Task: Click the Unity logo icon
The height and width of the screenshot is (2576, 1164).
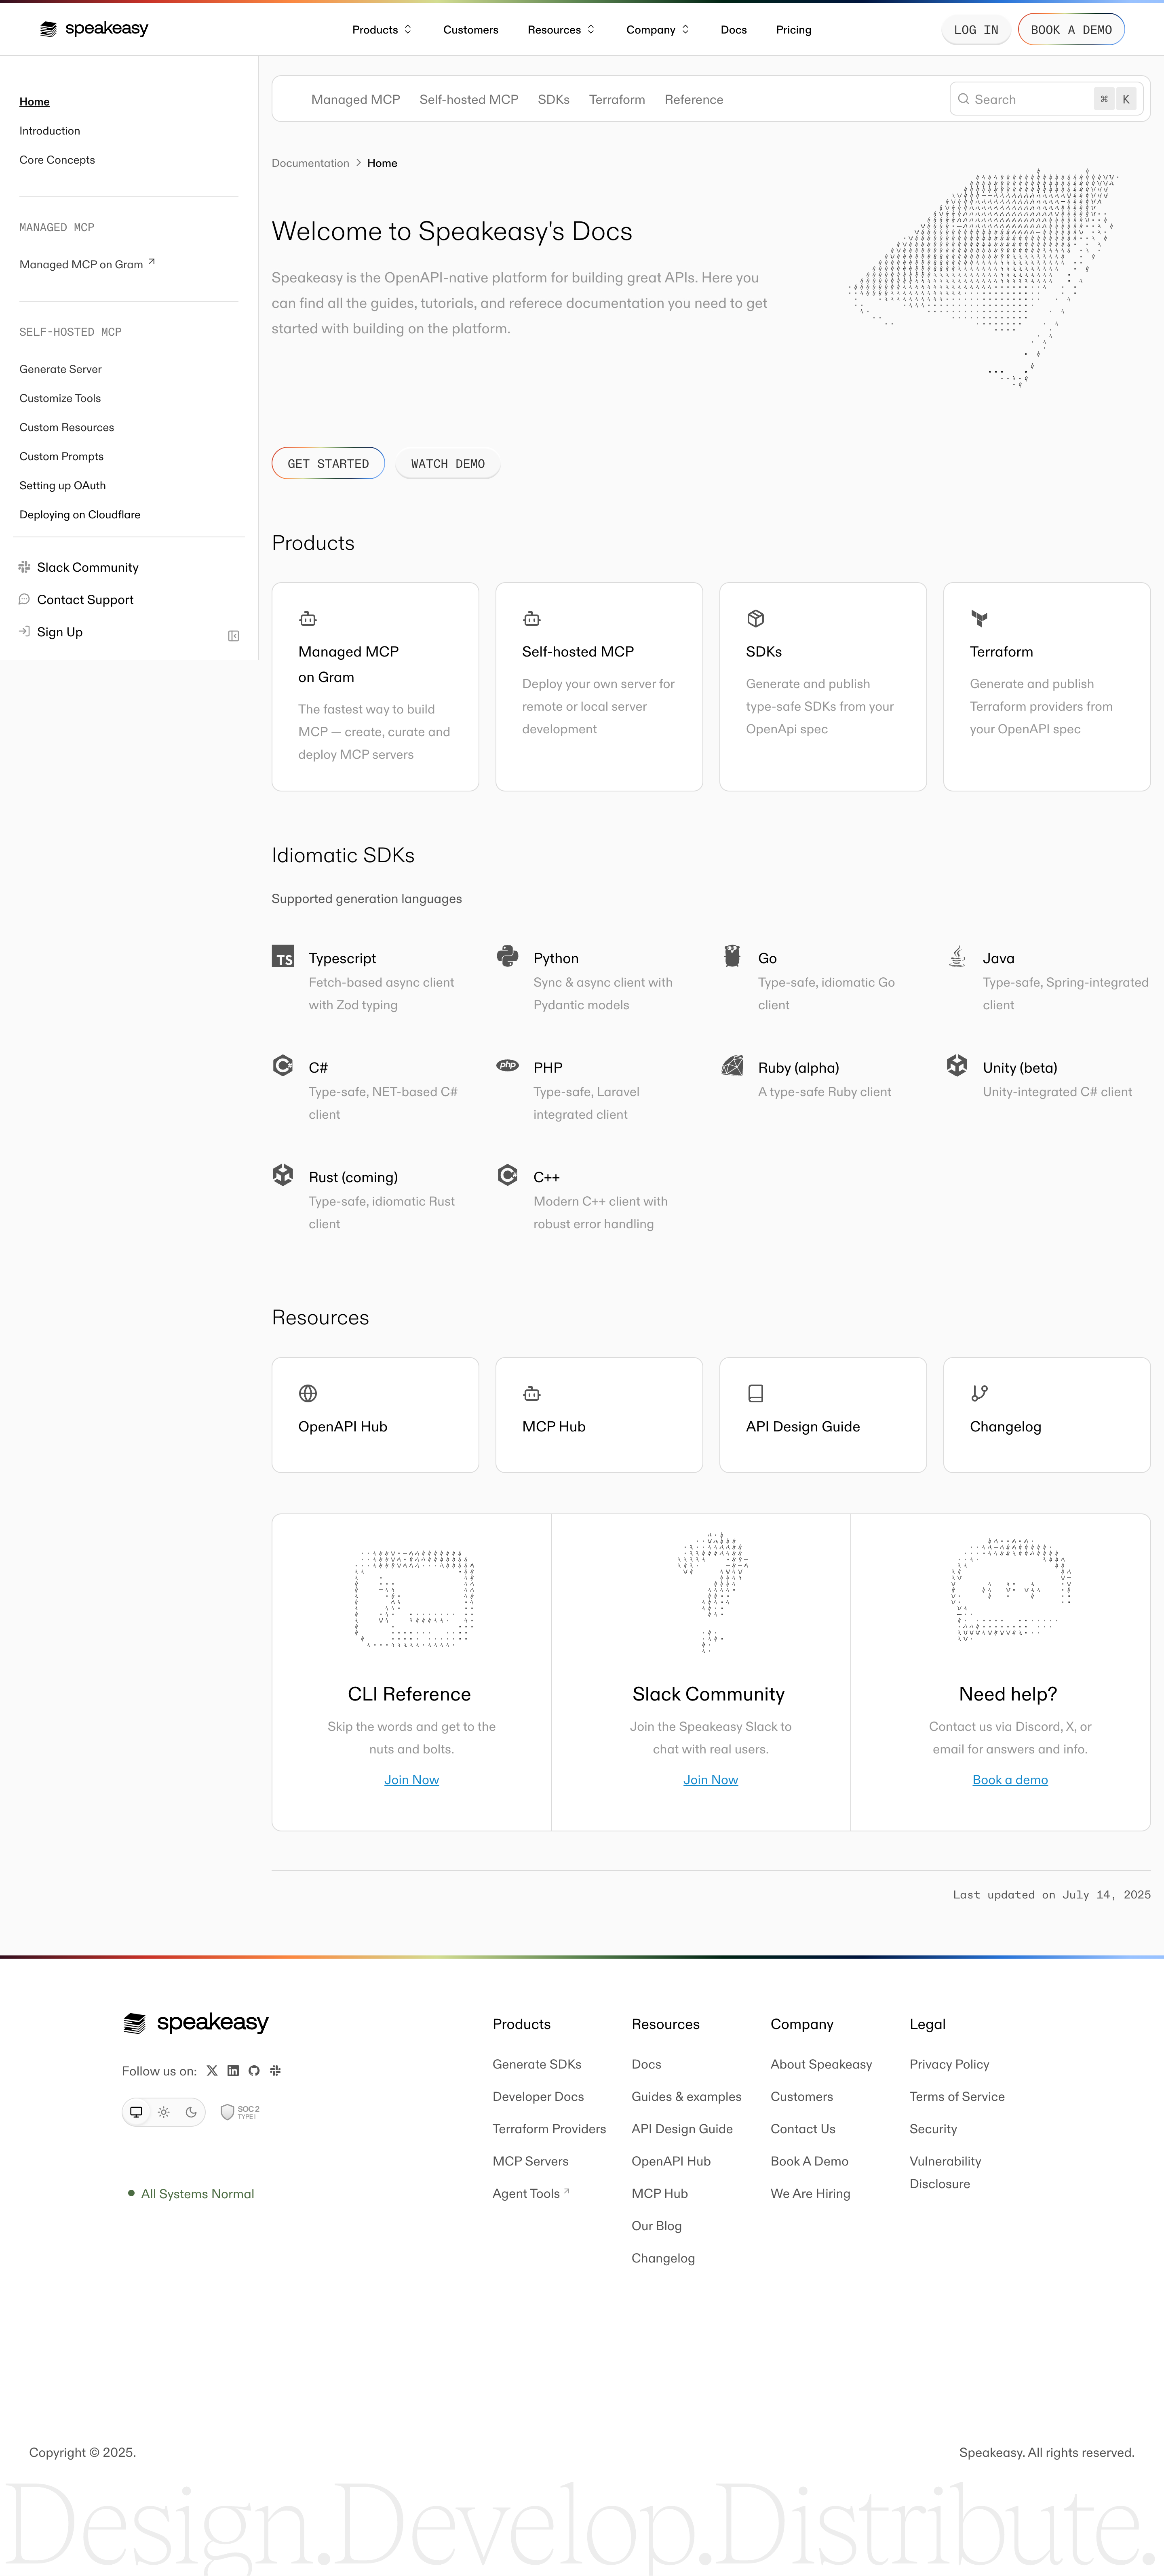Action: coord(957,1065)
